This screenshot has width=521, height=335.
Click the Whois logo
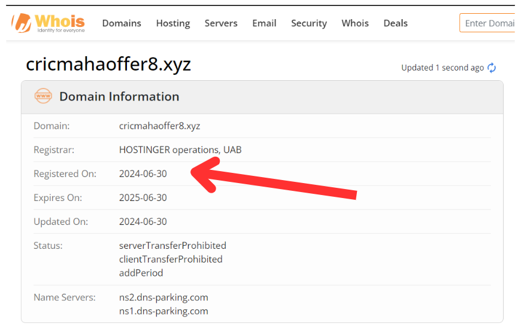tap(49, 23)
